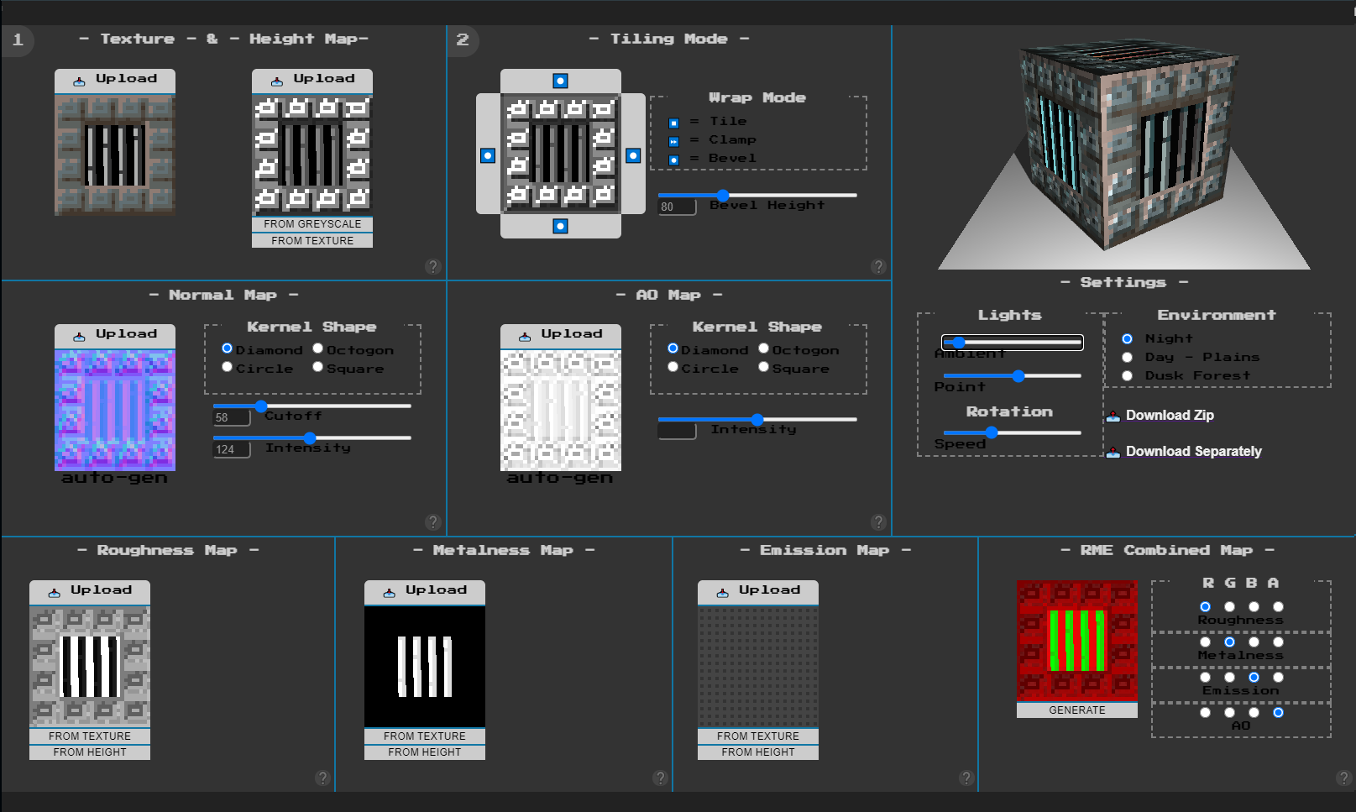Click the black-and-white metalness map thumbnail

pyautogui.click(x=425, y=667)
